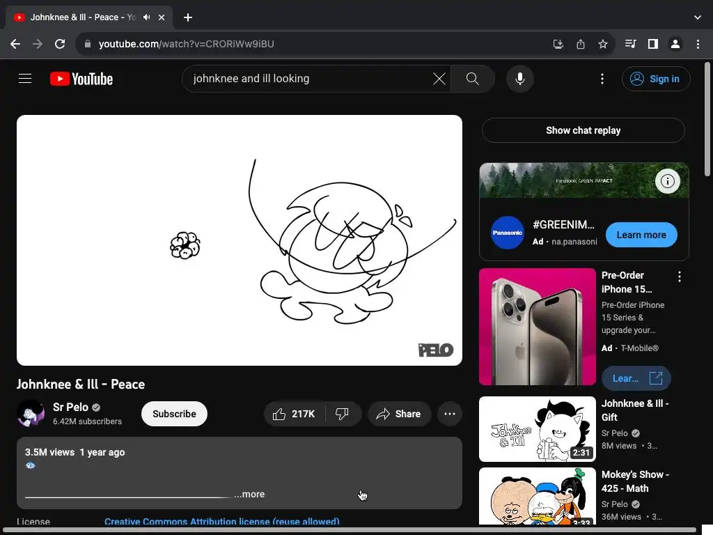The image size is (713, 535).
Task: Open the Panasonic advertiser logo
Action: 507,233
